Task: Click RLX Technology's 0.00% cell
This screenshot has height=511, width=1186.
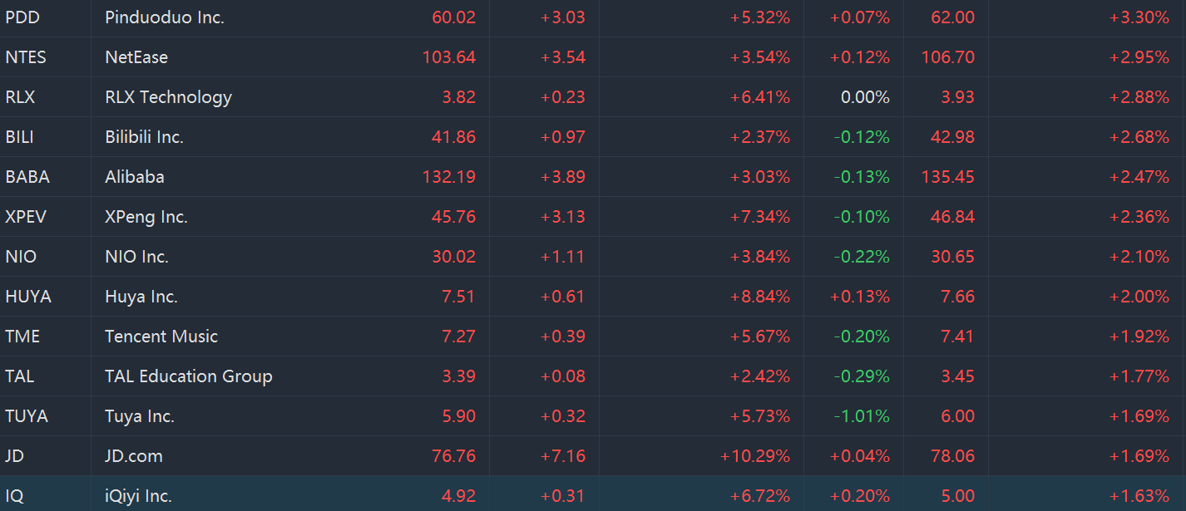Action: tap(865, 97)
